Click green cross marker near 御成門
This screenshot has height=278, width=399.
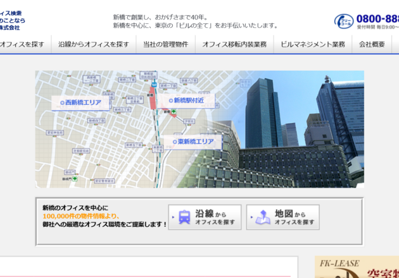click(75, 179)
